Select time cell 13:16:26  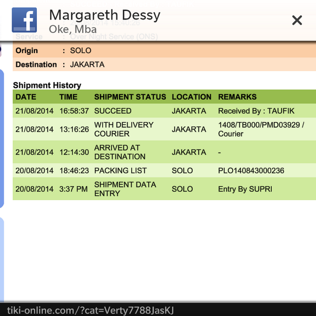(74, 129)
